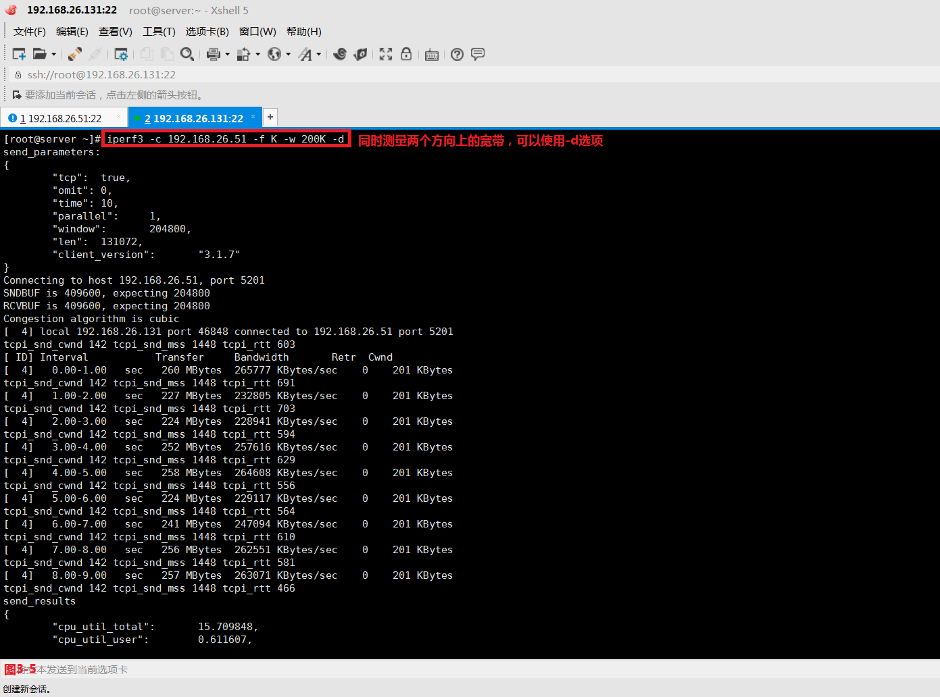Close the 192.168.26.131:22 tab
Screen dimensions: 940x697
(253, 117)
